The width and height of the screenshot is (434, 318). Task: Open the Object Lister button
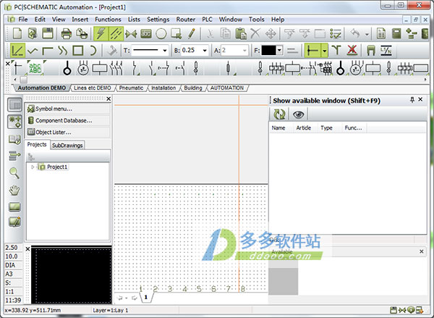67,132
